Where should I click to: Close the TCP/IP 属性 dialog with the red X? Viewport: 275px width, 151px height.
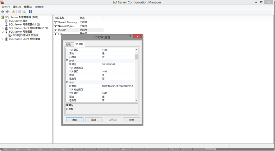click(137, 36)
